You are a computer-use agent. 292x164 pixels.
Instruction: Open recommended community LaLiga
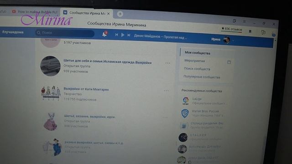pyautogui.click(x=197, y=99)
